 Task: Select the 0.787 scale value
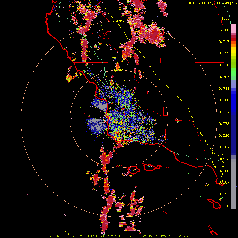(x=224, y=77)
